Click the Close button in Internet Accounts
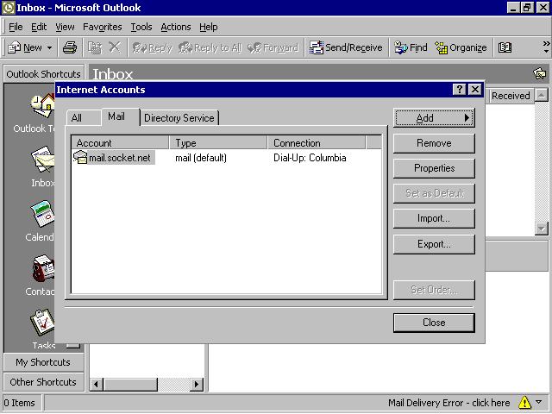This screenshot has height=414, width=552. click(x=434, y=323)
